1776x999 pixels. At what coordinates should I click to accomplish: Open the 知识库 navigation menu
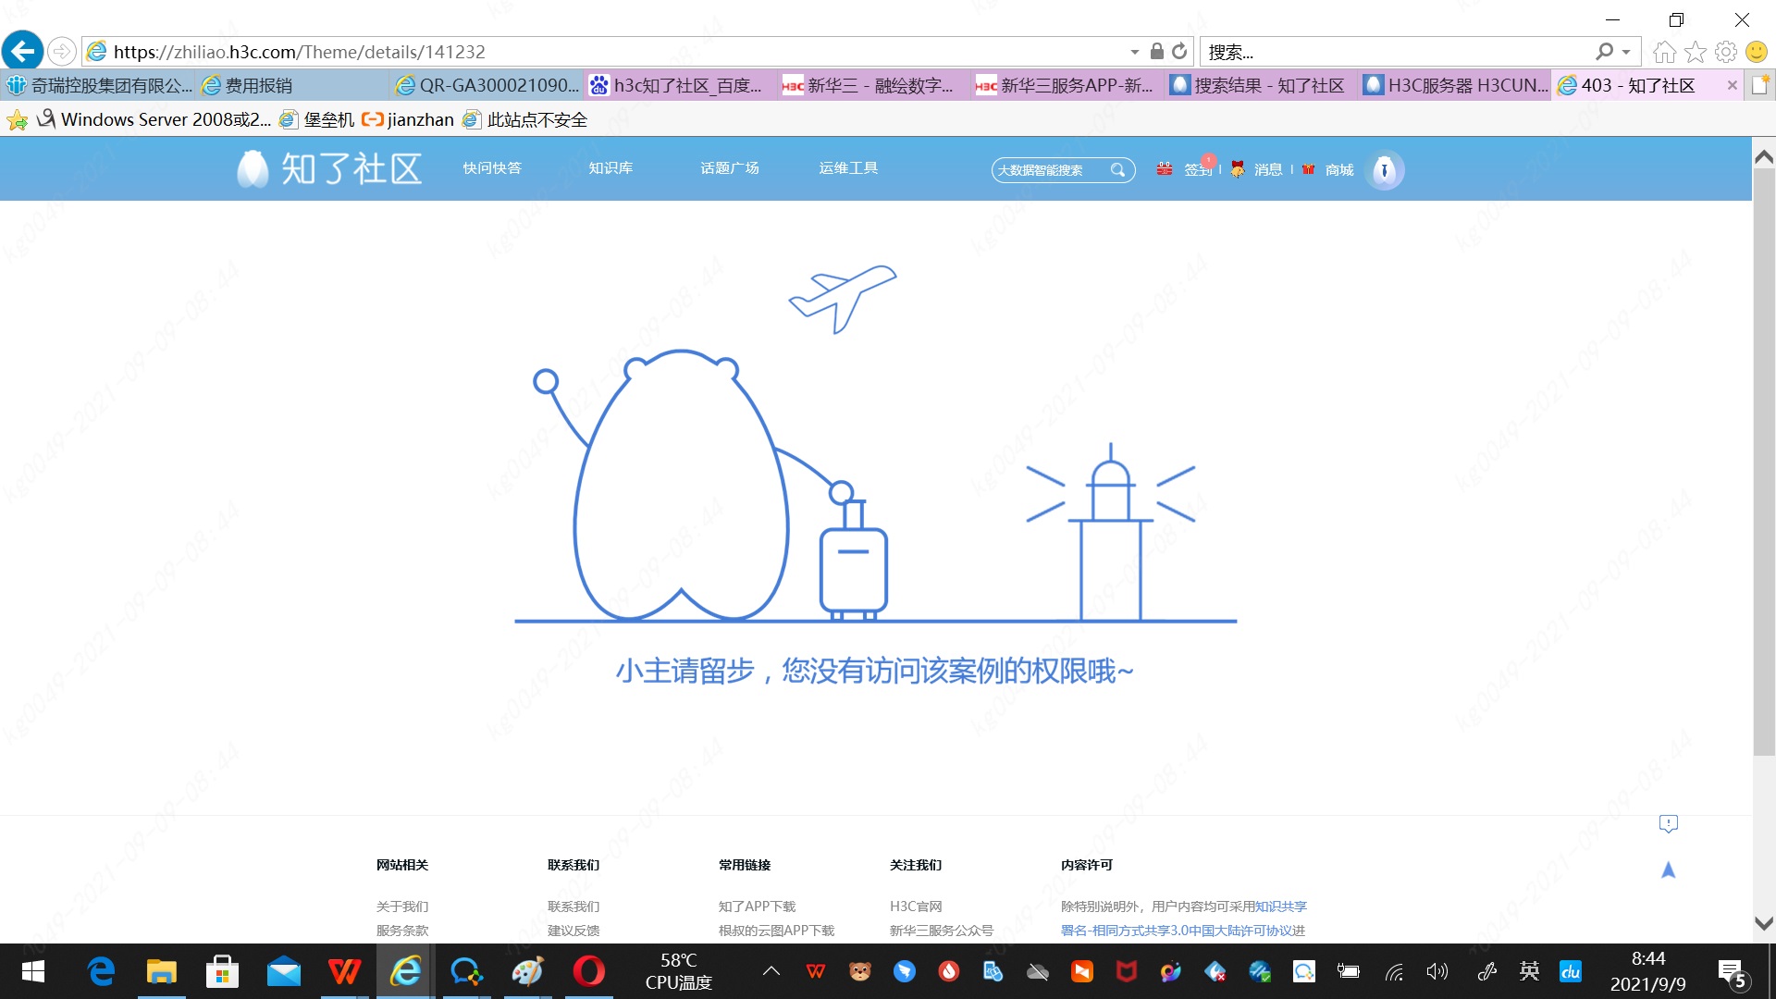click(610, 168)
